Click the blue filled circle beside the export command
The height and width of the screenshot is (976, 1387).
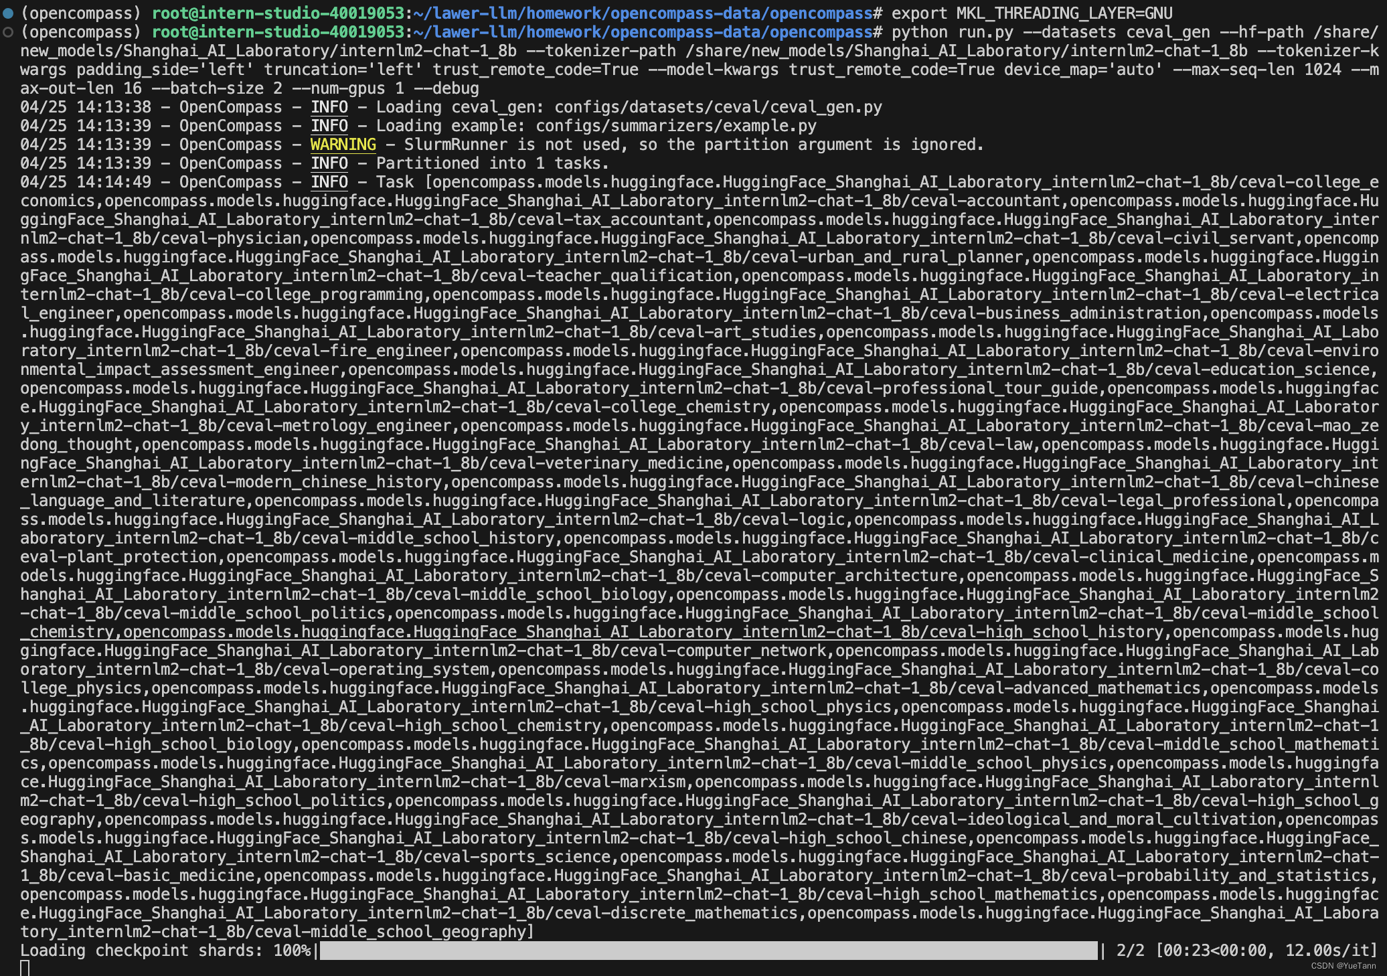point(8,13)
